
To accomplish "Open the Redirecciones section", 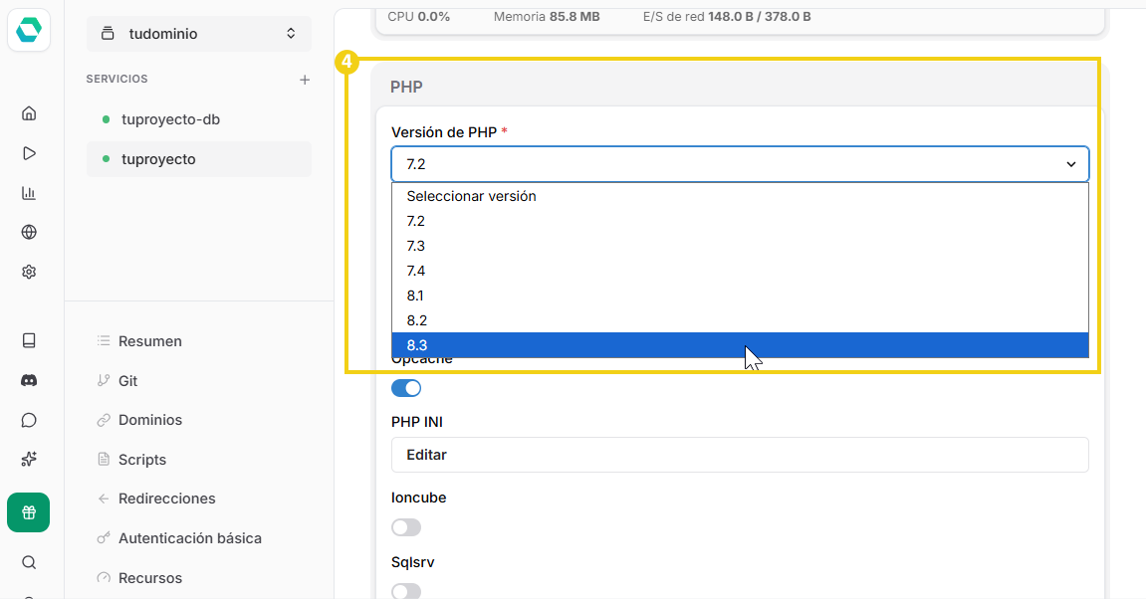I will 165,498.
